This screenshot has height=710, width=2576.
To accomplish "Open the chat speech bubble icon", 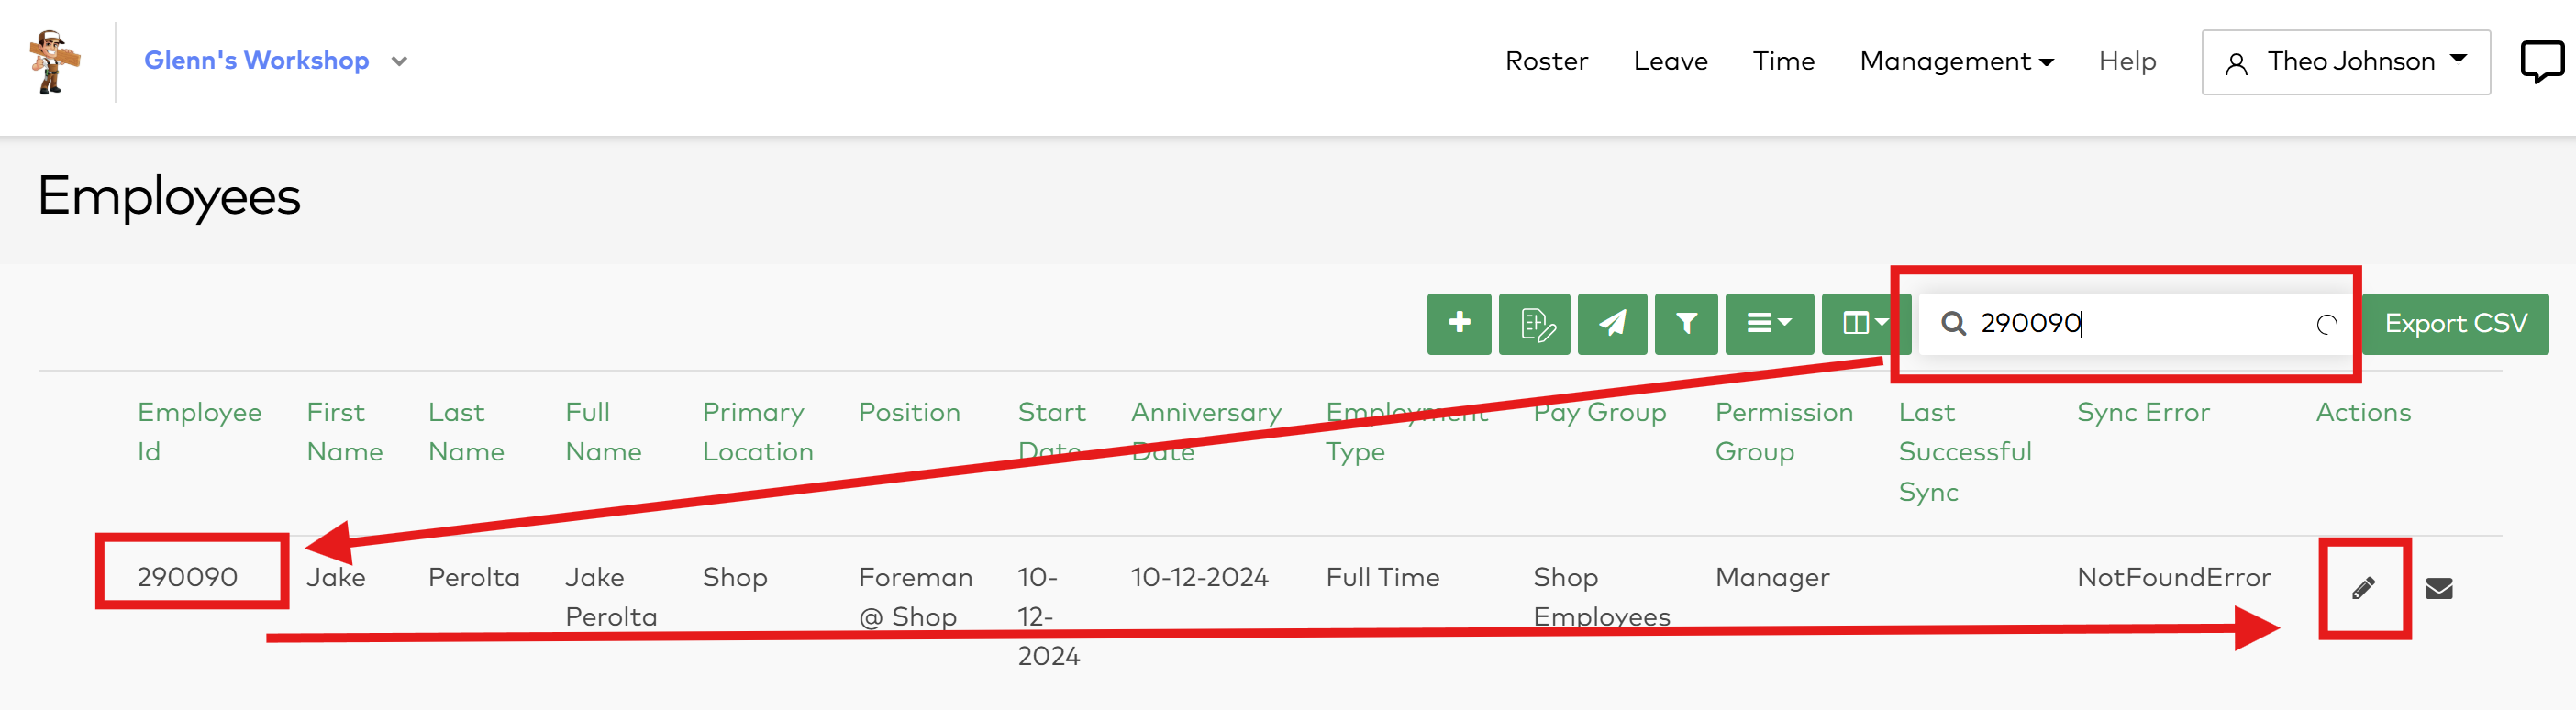I will [x=2541, y=62].
